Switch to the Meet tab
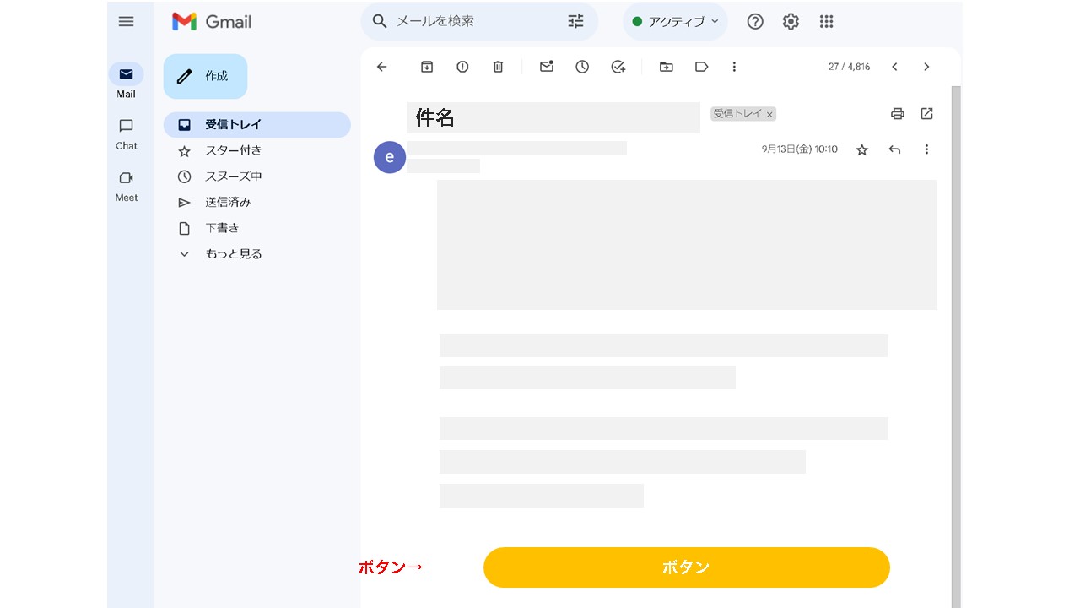 (126, 186)
